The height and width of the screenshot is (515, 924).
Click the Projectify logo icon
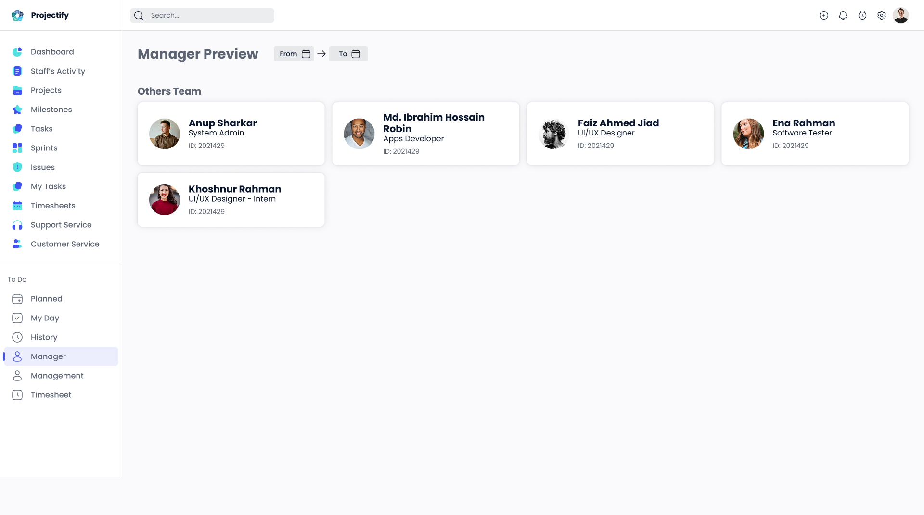17,15
